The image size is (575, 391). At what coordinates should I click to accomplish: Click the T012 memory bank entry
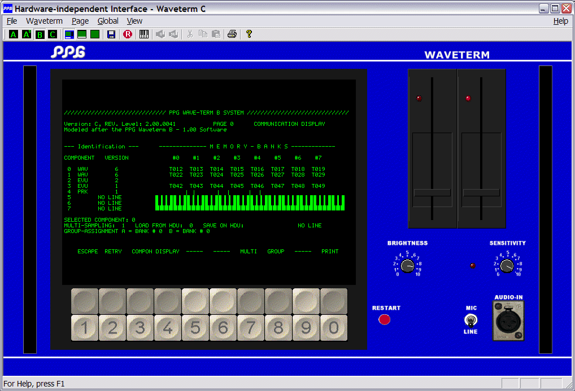[x=176, y=169]
